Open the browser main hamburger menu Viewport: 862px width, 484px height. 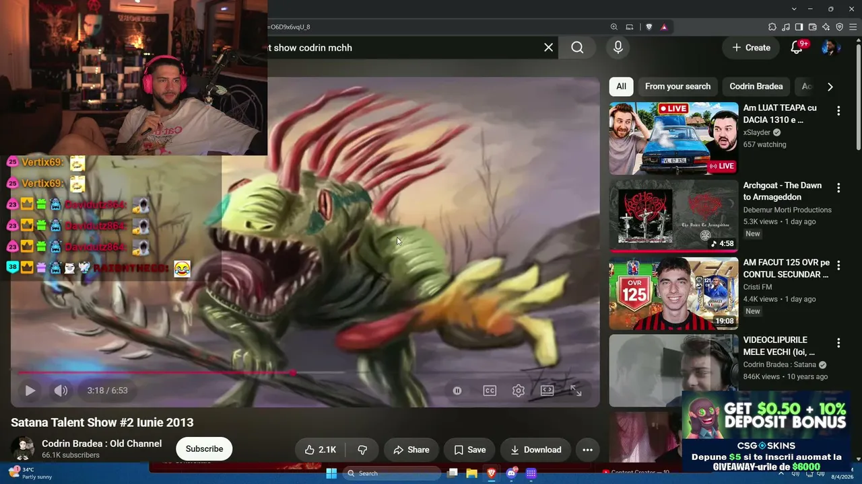tap(853, 27)
